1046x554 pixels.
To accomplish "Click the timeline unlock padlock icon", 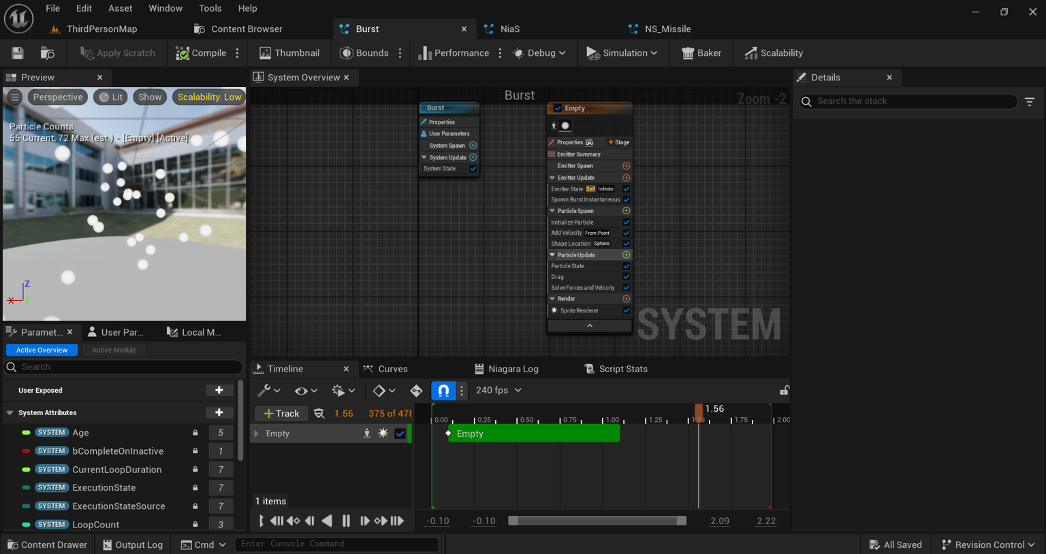I will tap(784, 391).
